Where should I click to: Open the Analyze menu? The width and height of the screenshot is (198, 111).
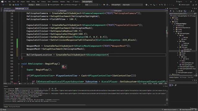43,2
